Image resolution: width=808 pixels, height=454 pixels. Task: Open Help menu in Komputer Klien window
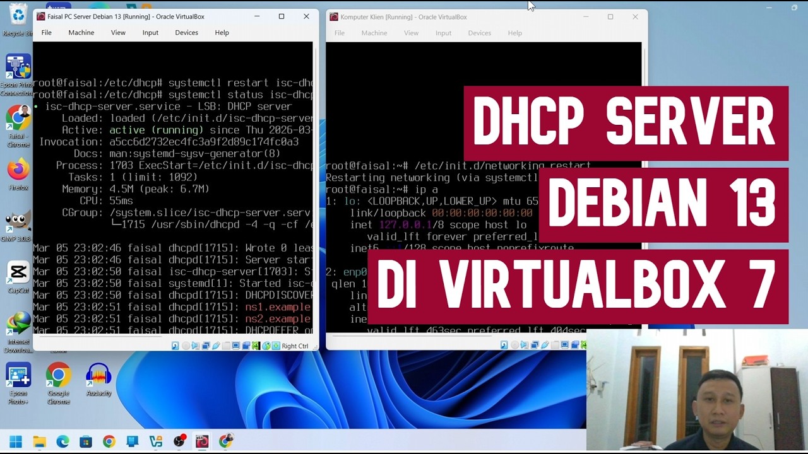click(x=515, y=33)
